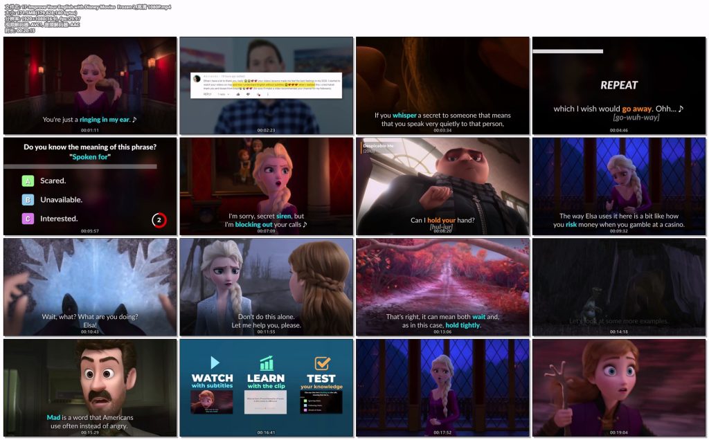Click the "Scared." answer text
This screenshot has width=709, height=440.
(53, 181)
